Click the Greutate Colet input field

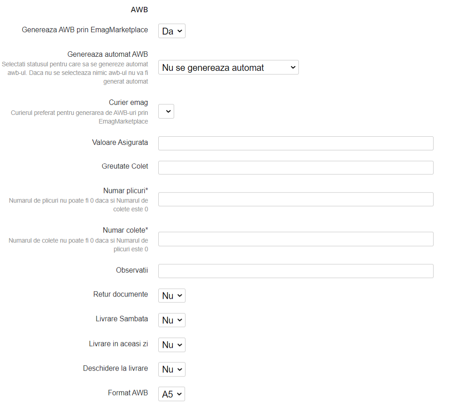click(295, 167)
